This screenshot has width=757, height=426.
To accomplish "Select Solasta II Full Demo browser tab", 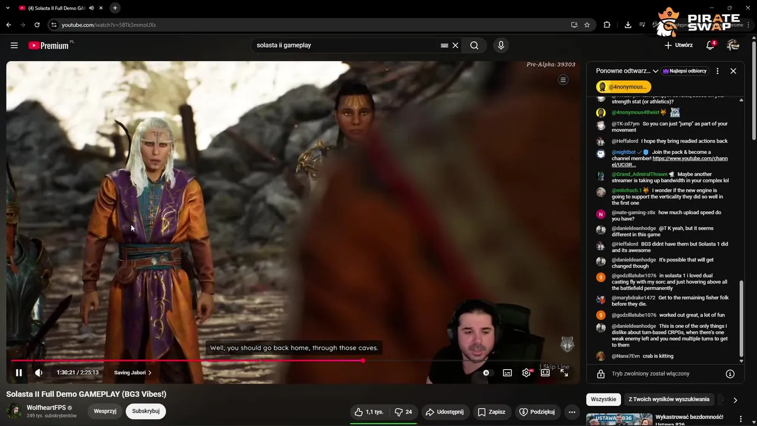I will coord(61,8).
